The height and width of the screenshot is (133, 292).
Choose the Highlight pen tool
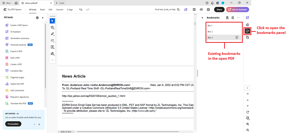point(52,34)
